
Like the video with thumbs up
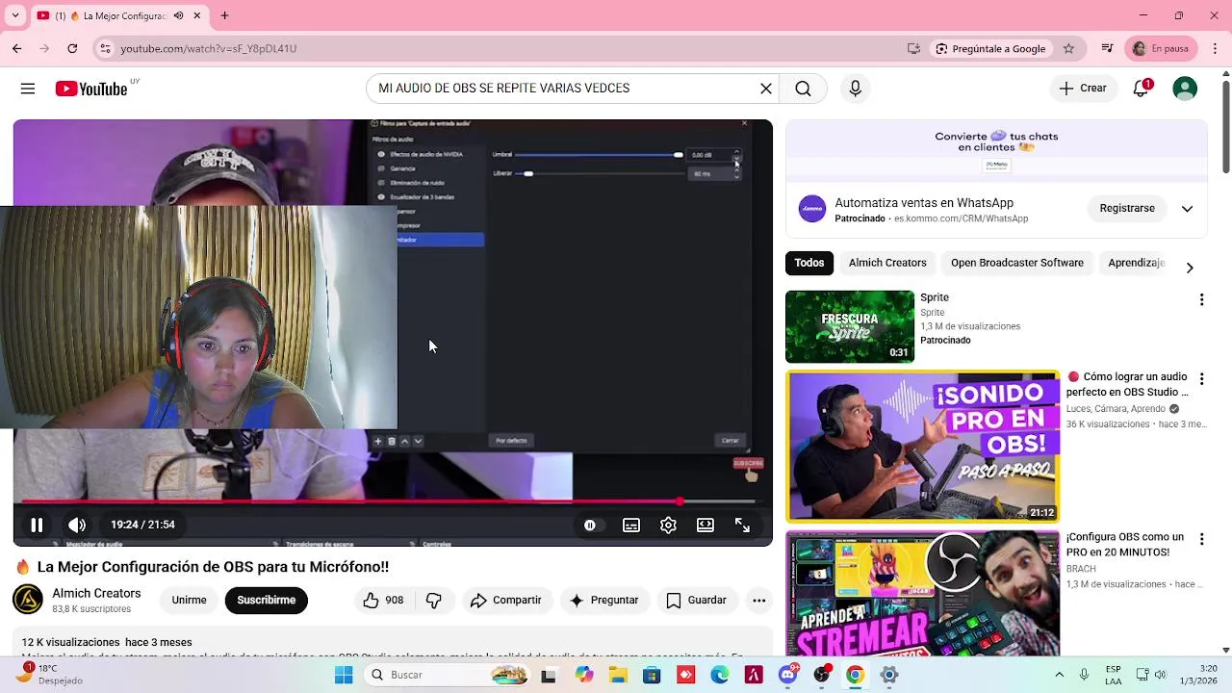tap(382, 600)
